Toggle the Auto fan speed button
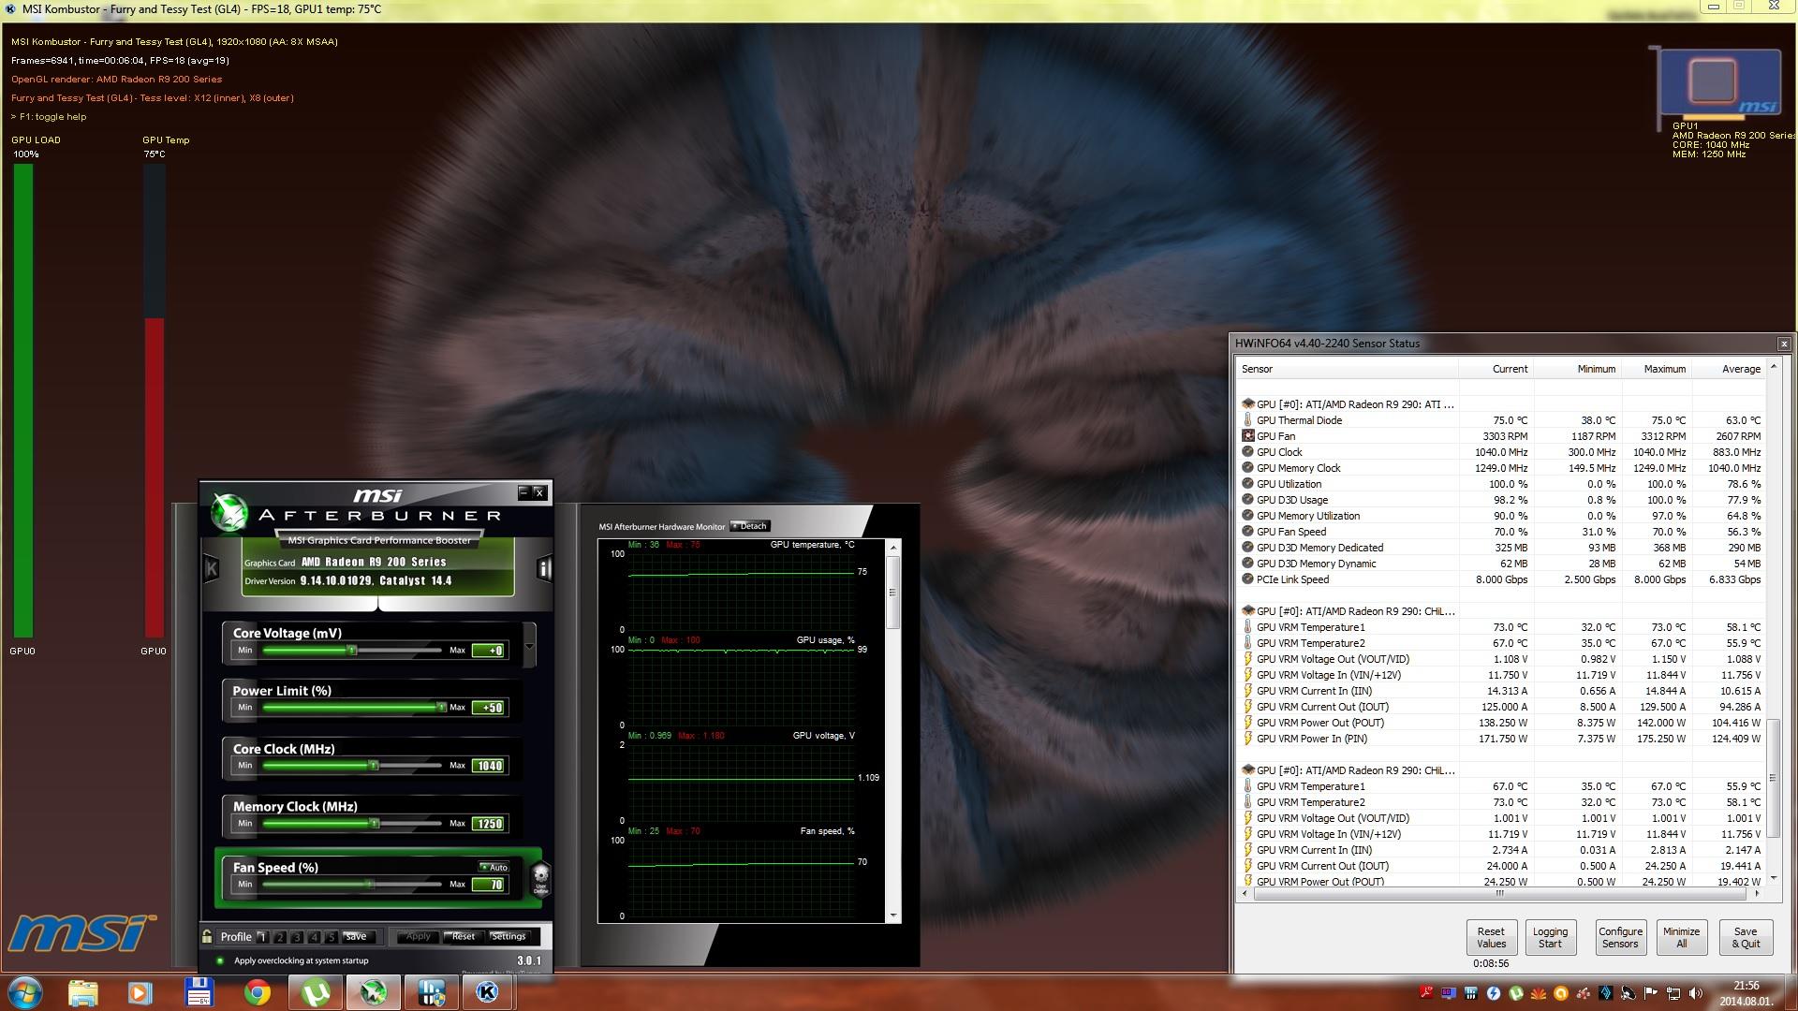Viewport: 1798px width, 1011px height. coord(494,867)
